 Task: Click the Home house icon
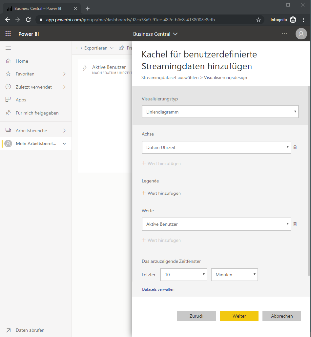click(x=8, y=61)
